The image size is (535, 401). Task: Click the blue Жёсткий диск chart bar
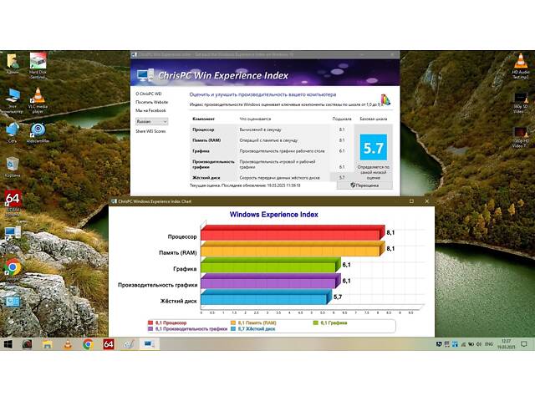pyautogui.click(x=264, y=299)
